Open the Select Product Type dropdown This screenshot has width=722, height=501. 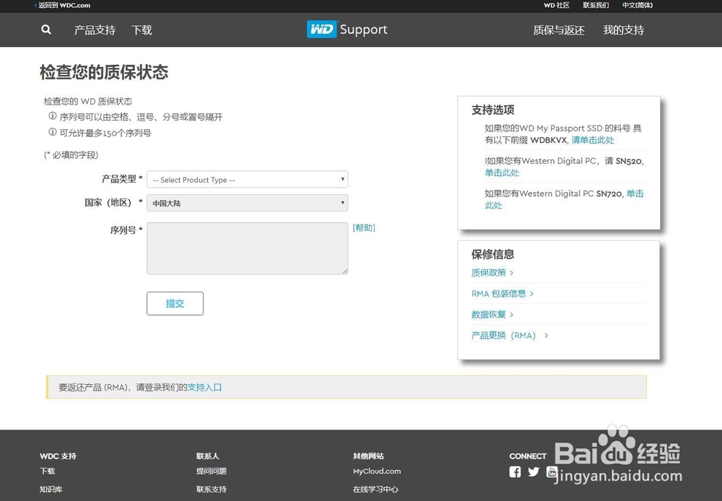(247, 179)
